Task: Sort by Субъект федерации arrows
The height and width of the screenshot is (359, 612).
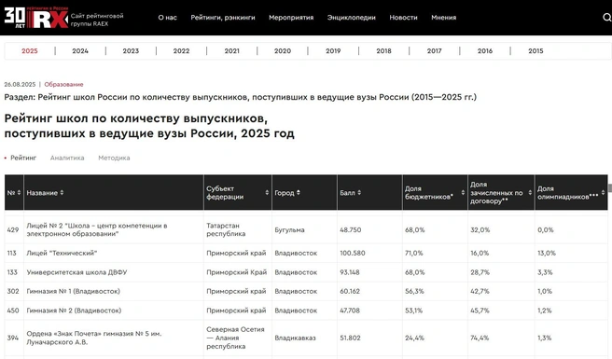Action: 267,192
